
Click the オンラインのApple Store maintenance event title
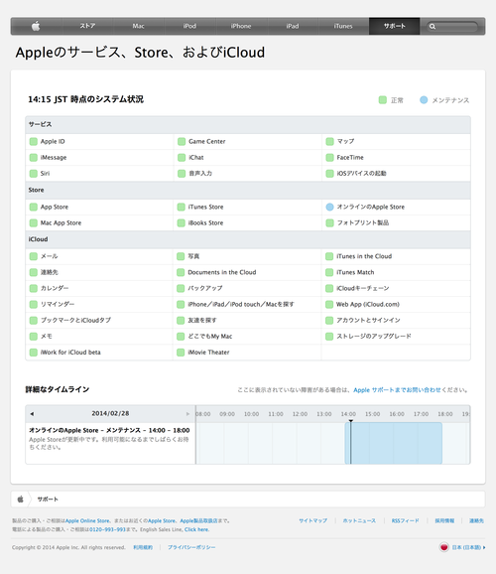[x=109, y=430]
